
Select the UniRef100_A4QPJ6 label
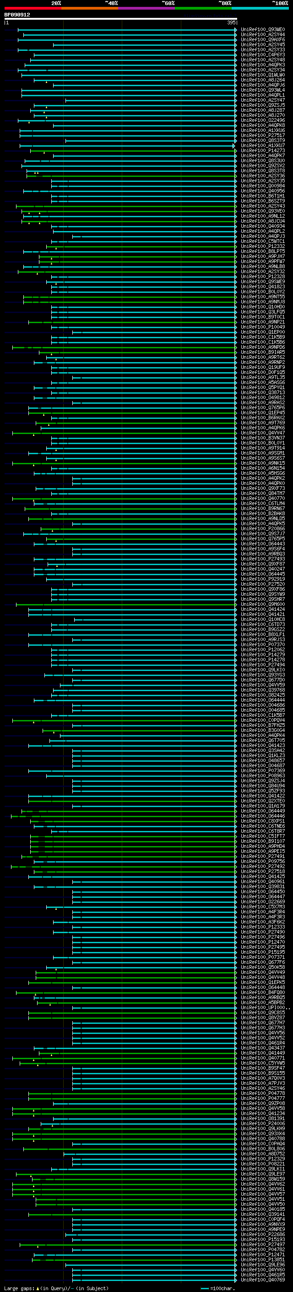tap(262, 85)
